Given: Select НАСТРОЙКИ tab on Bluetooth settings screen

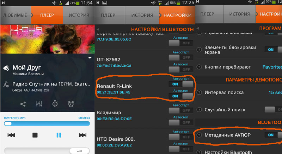Looking at the screenshot, I should [x=177, y=15].
